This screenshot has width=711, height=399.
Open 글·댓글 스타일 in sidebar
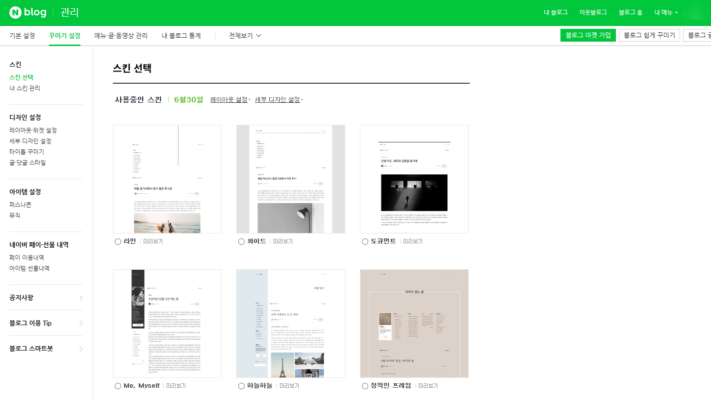tap(27, 163)
